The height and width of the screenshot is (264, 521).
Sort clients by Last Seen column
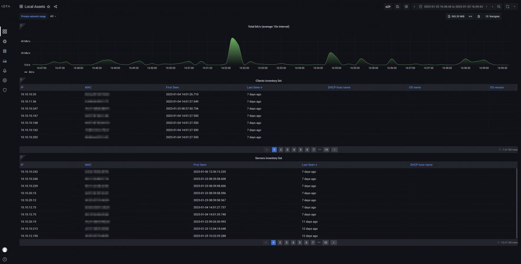tap(254, 87)
